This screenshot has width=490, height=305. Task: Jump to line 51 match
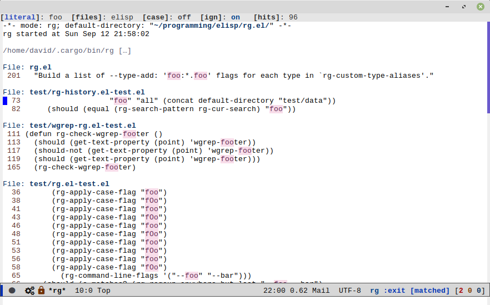pyautogui.click(x=89, y=242)
